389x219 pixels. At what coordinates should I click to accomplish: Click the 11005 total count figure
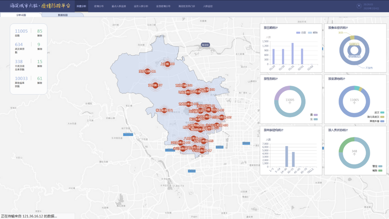point(21,31)
